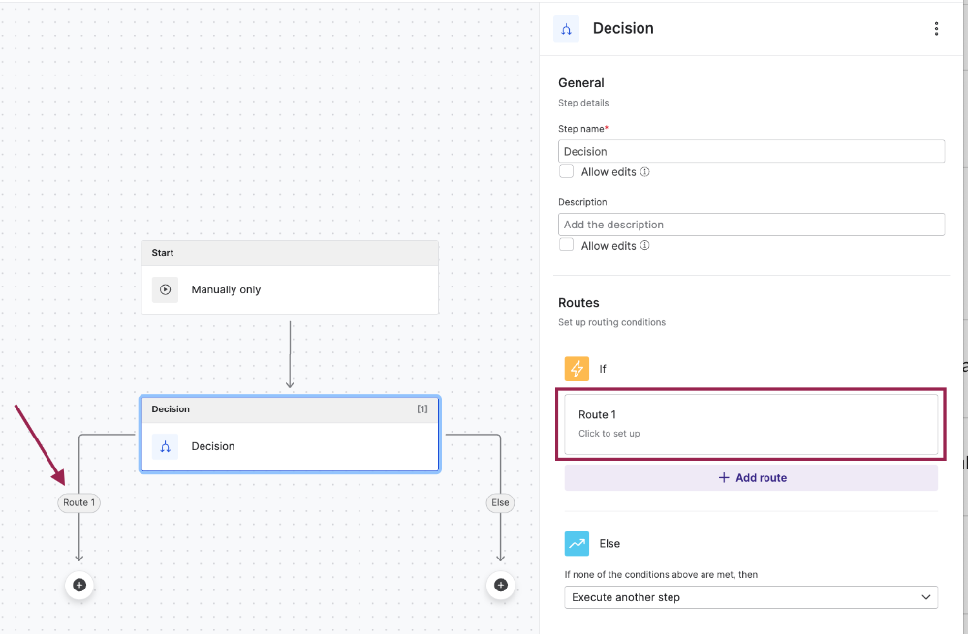Click the [1] badge on Decision node
Image resolution: width=968 pixels, height=634 pixels.
(x=422, y=408)
